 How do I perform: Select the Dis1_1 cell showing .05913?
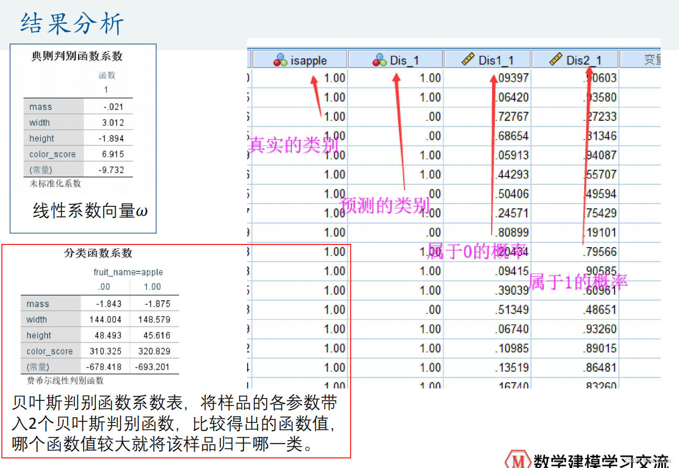click(x=487, y=155)
